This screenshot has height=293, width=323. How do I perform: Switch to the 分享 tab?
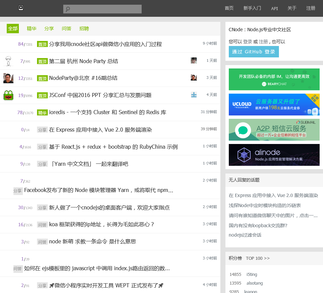pyautogui.click(x=49, y=29)
